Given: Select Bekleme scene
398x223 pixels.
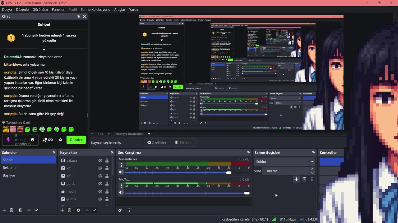Looking at the screenshot, I should pyautogui.click(x=29, y=168).
